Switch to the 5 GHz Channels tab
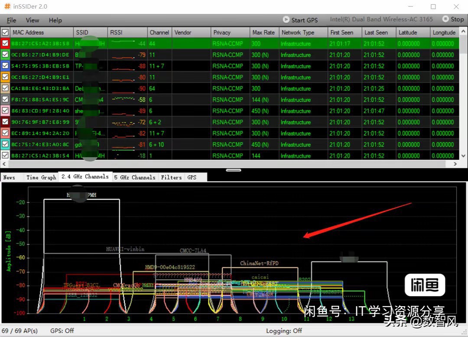The height and width of the screenshot is (337, 468). coord(134,177)
